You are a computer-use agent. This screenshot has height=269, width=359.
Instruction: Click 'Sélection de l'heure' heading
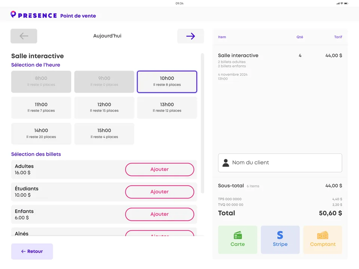point(36,65)
